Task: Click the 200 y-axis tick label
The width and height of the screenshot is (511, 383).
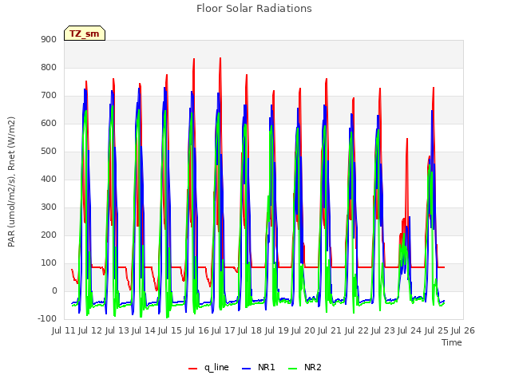Action: click(49, 235)
